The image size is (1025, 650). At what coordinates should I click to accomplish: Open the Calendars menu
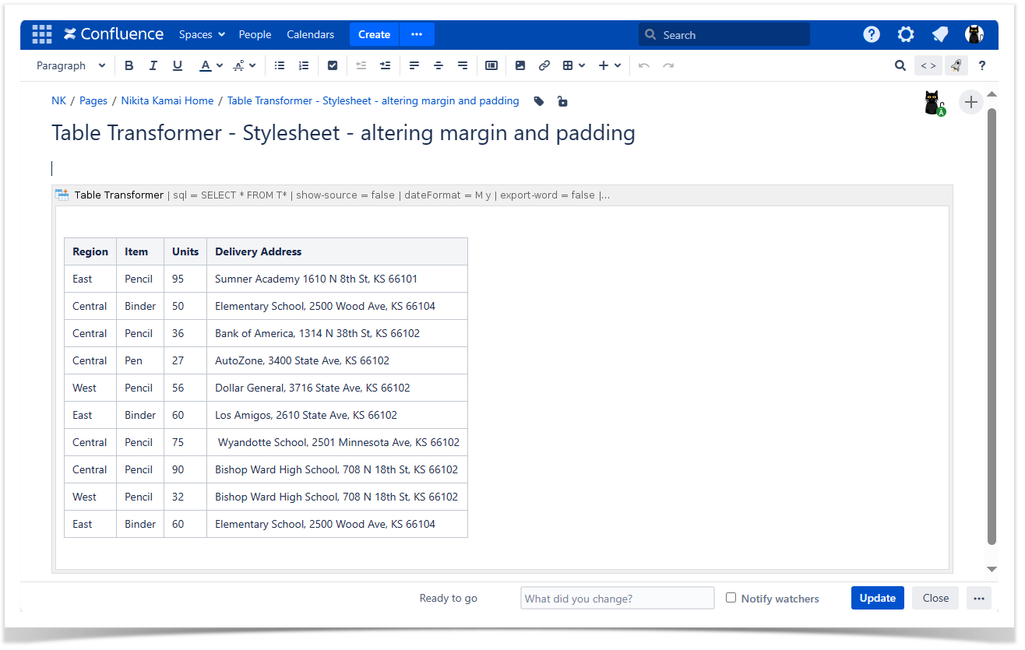310,34
